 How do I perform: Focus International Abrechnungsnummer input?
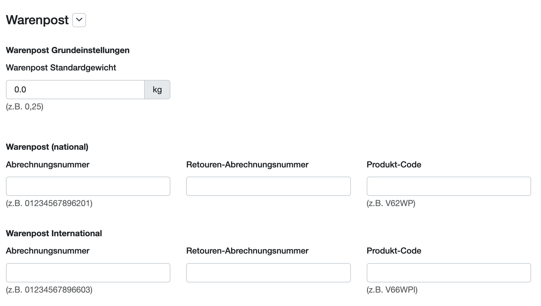[88, 273]
